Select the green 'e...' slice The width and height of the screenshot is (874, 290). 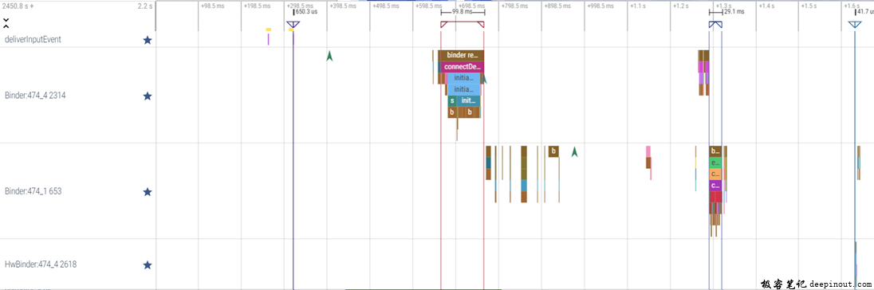point(715,163)
